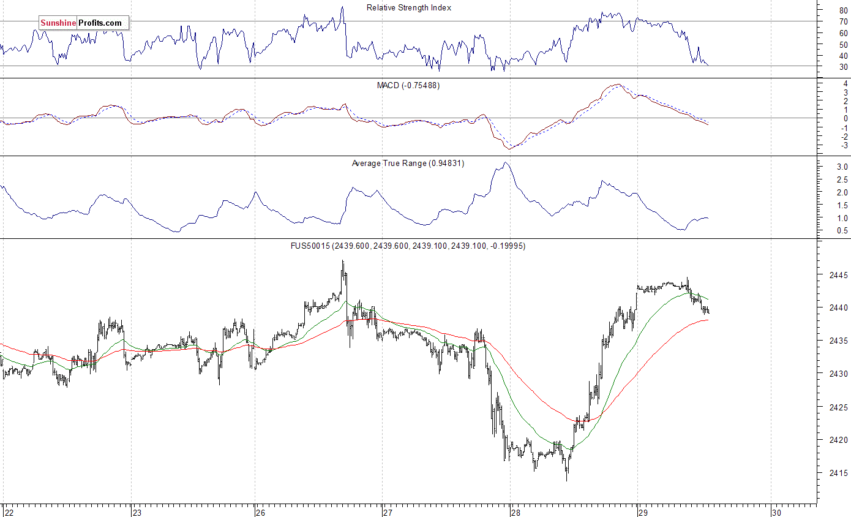
Task: Select the MACD (-0.75488) label
Action: pyautogui.click(x=408, y=85)
